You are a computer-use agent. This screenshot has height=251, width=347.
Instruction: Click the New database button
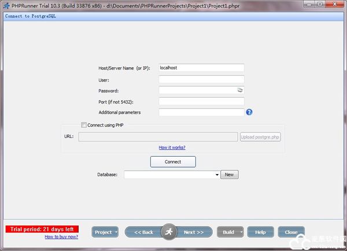[230, 175]
